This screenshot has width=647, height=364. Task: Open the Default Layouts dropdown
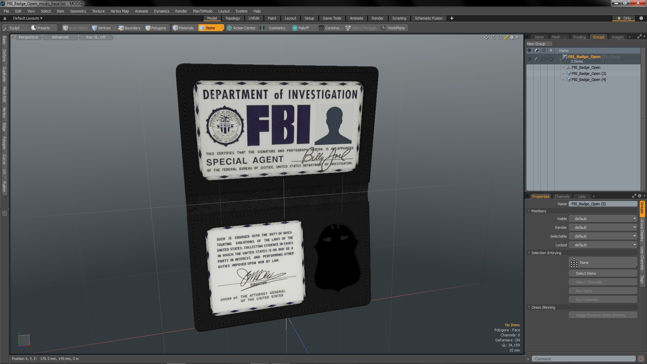coord(28,18)
